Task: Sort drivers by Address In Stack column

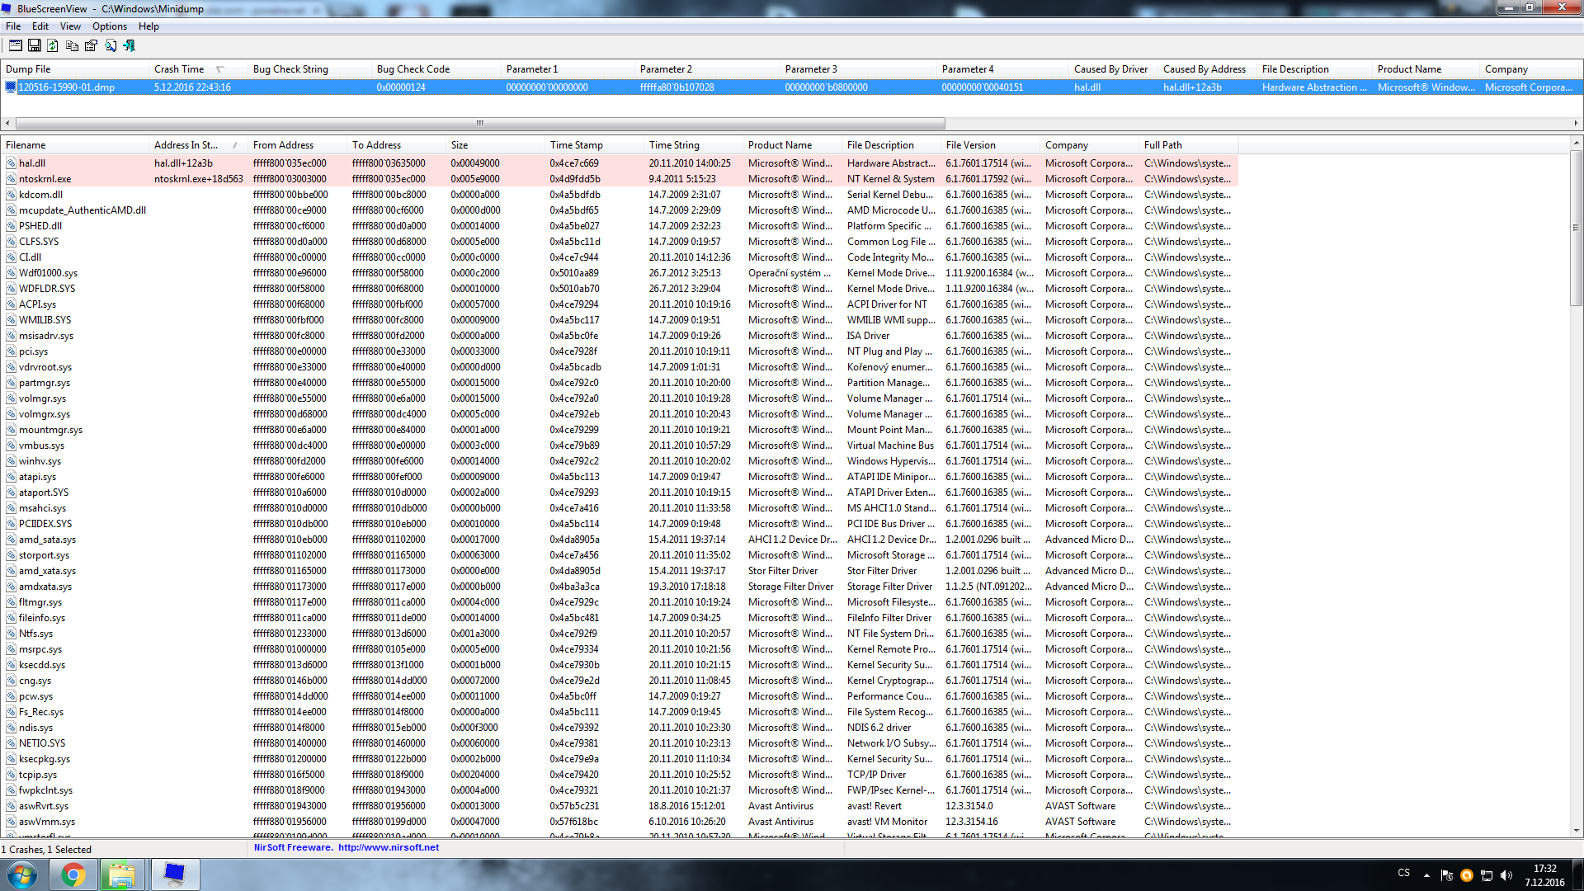Action: pos(186,145)
